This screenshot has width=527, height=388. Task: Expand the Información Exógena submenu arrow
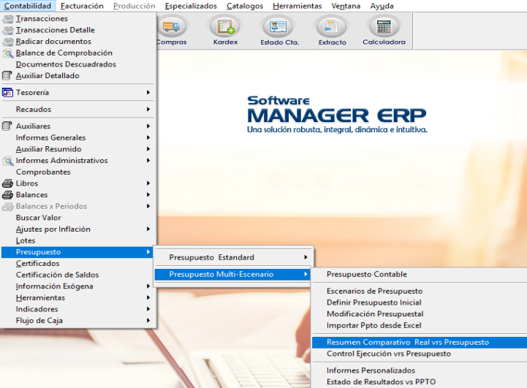148,286
